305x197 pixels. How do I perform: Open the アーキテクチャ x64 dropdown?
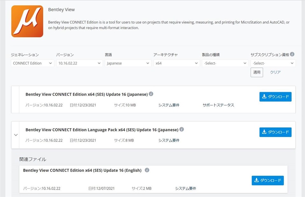[x=176, y=63]
